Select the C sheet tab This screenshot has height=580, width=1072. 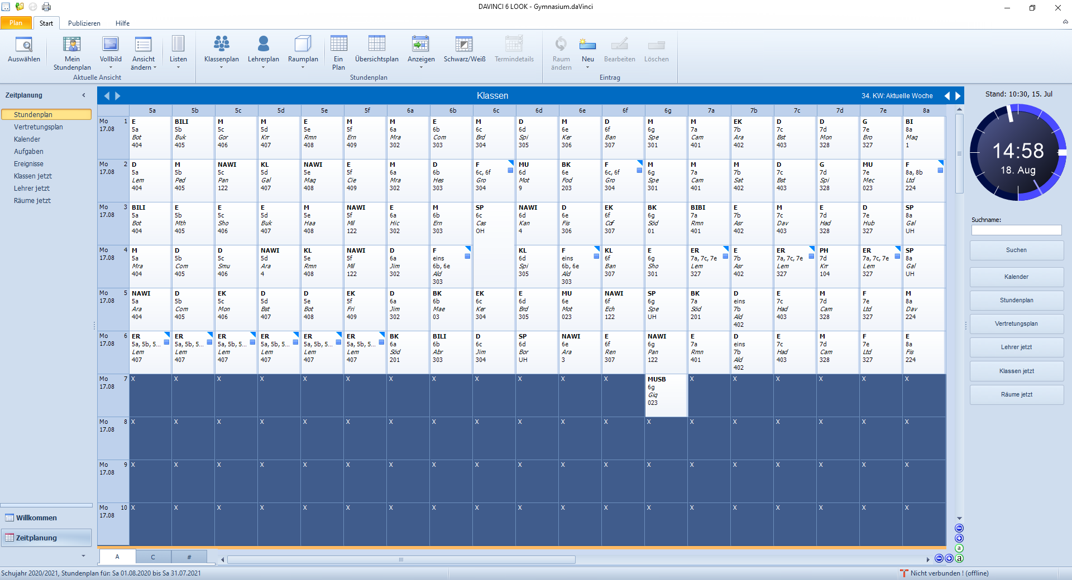[153, 557]
